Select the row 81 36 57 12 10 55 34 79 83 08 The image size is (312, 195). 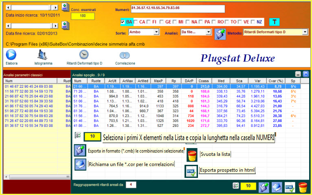click(x=37, y=126)
